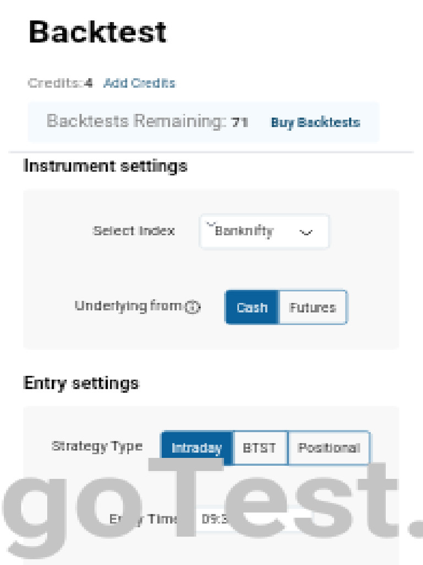Open the Buy Backtests link
Screen dimensions: 423x565
[315, 122]
